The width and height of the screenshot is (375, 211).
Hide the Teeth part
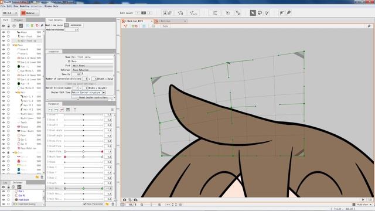coord(4,122)
